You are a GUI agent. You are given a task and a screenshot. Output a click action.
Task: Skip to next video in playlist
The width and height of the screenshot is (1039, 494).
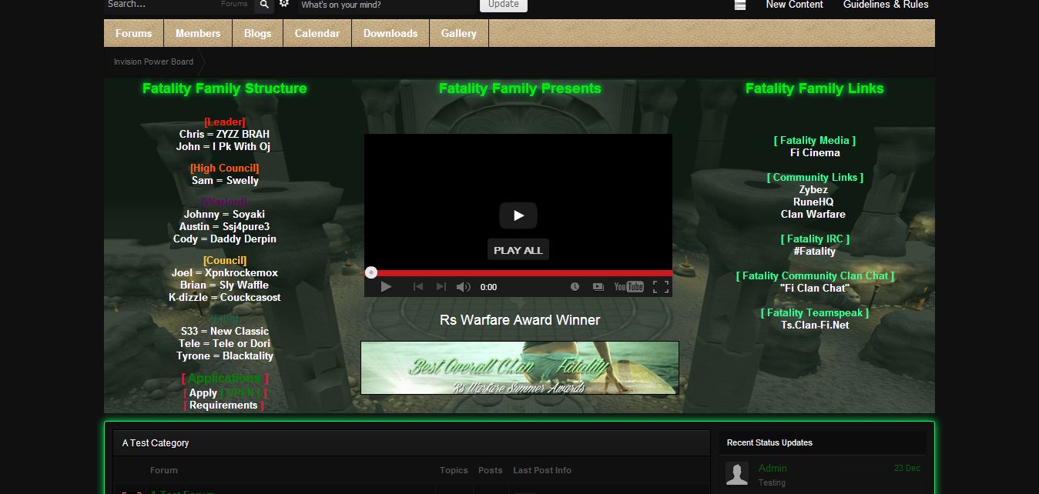point(441,287)
